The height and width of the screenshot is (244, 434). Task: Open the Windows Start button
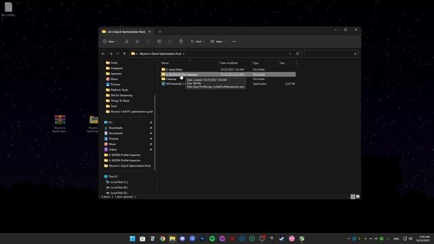coord(133,239)
